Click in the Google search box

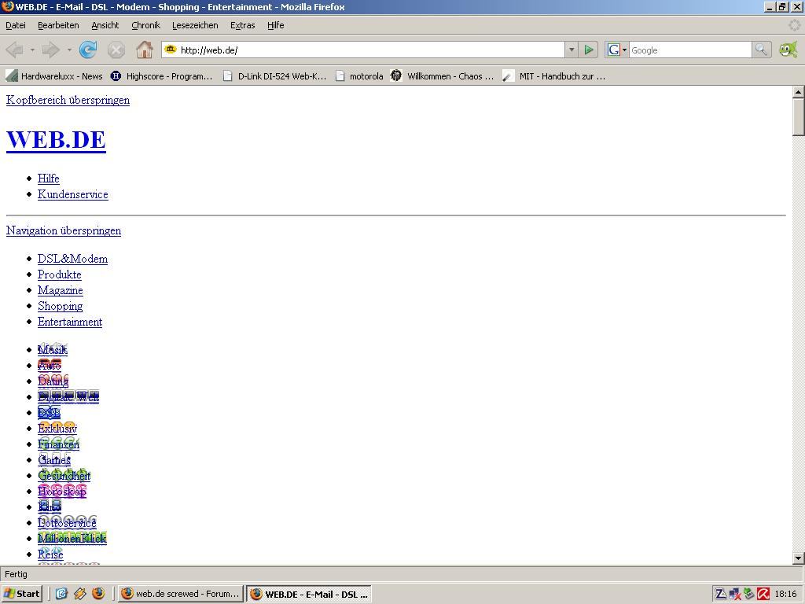690,50
